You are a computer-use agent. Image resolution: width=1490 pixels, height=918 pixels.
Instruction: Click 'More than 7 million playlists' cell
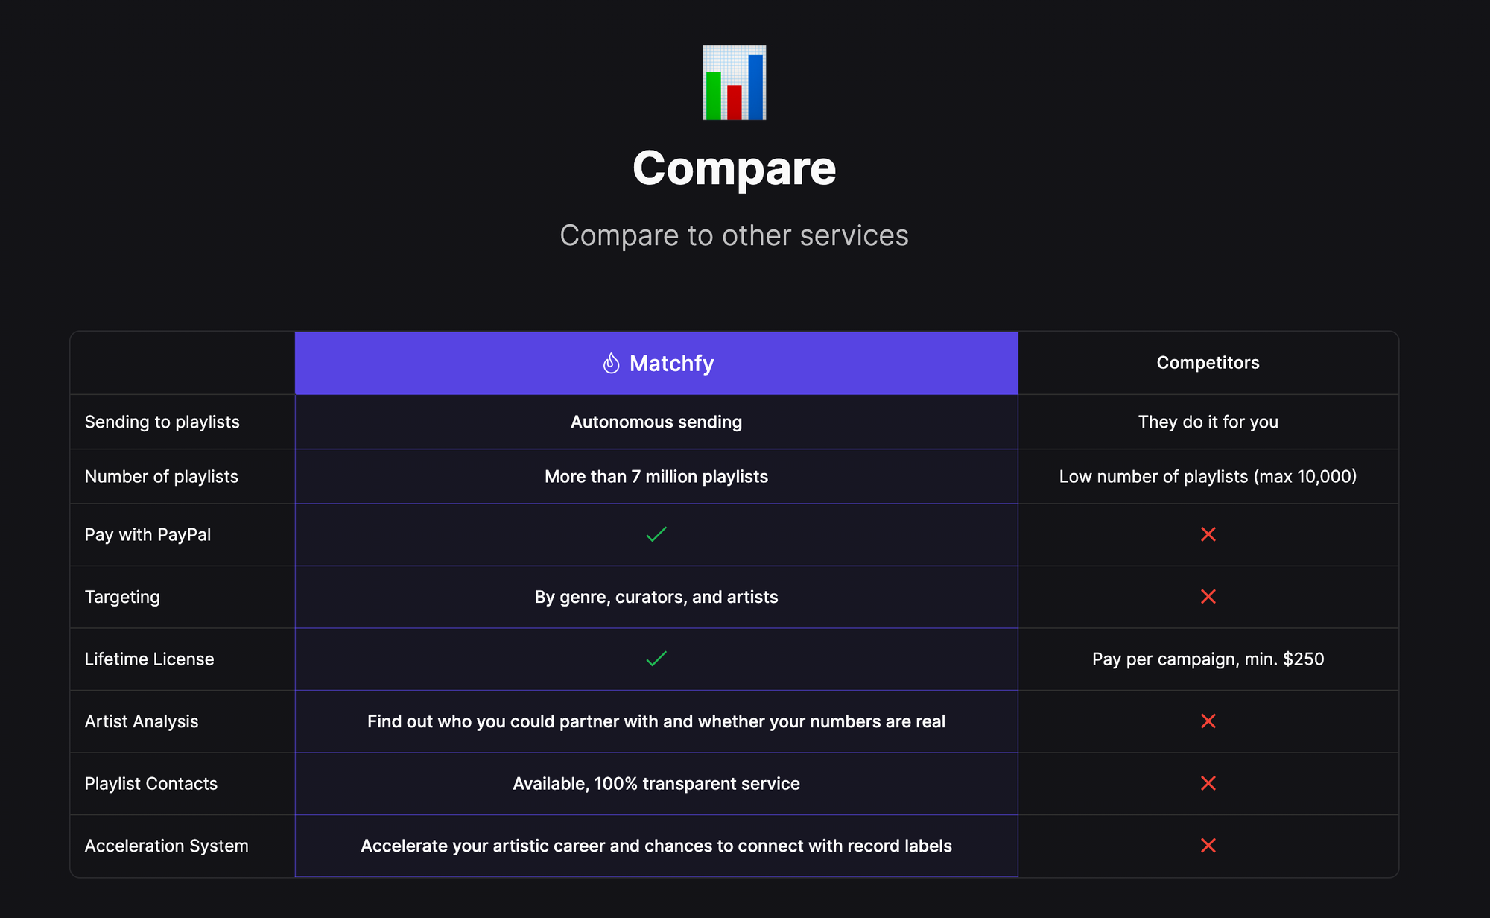656,476
